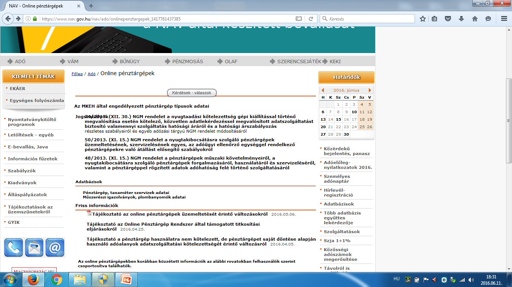
Task: Open Windows Start button
Action: (10, 280)
